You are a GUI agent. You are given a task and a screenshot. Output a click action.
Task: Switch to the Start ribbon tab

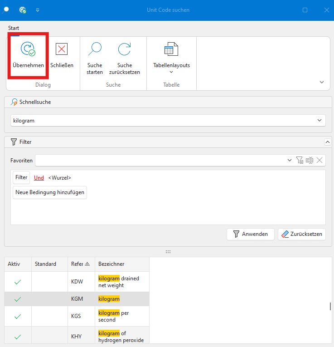tap(14, 28)
